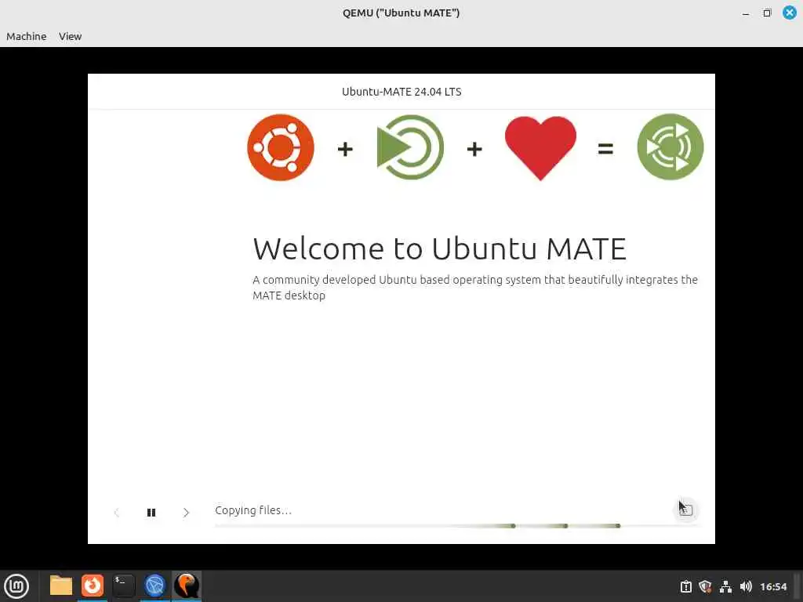Maximize the QEMU window
The image size is (803, 602).
click(x=767, y=13)
